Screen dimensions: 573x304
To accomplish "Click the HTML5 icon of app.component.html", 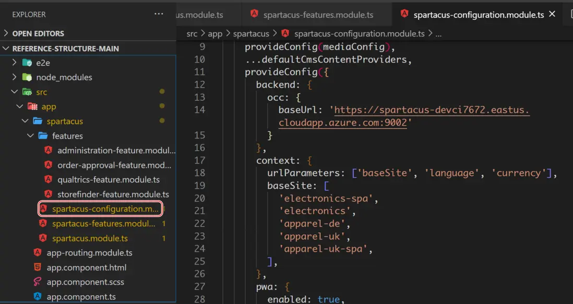I will 38,267.
